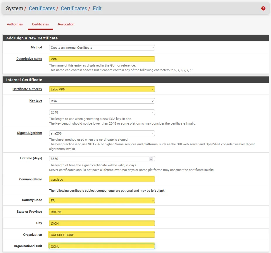Viewport: 271px width, 253px height.
Task: Click the Descriptive name input field
Action: tap(102, 59)
